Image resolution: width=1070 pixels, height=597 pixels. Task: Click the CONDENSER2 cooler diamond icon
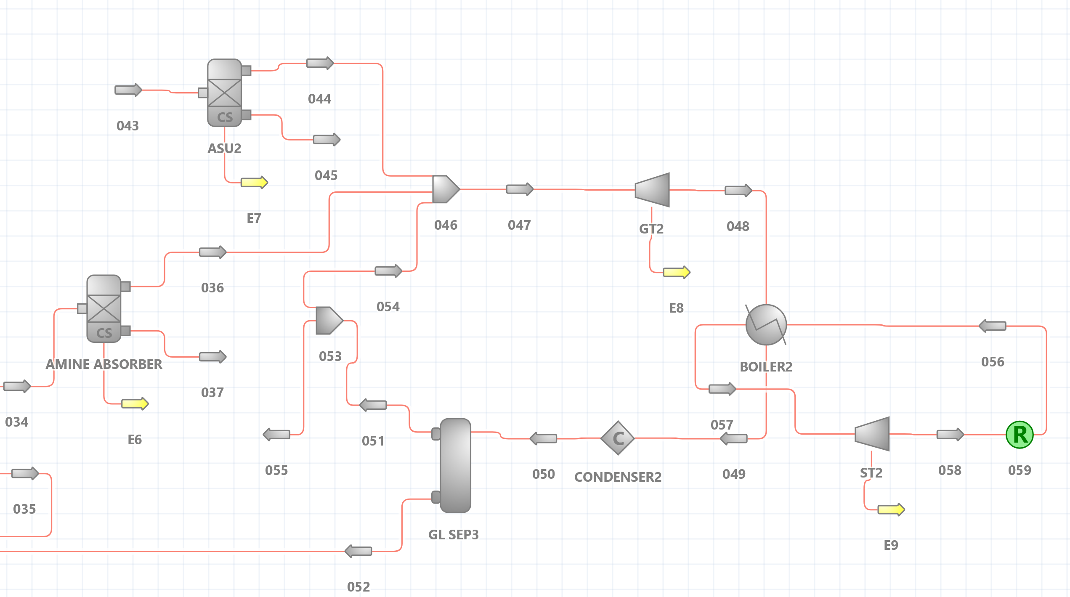(x=618, y=438)
